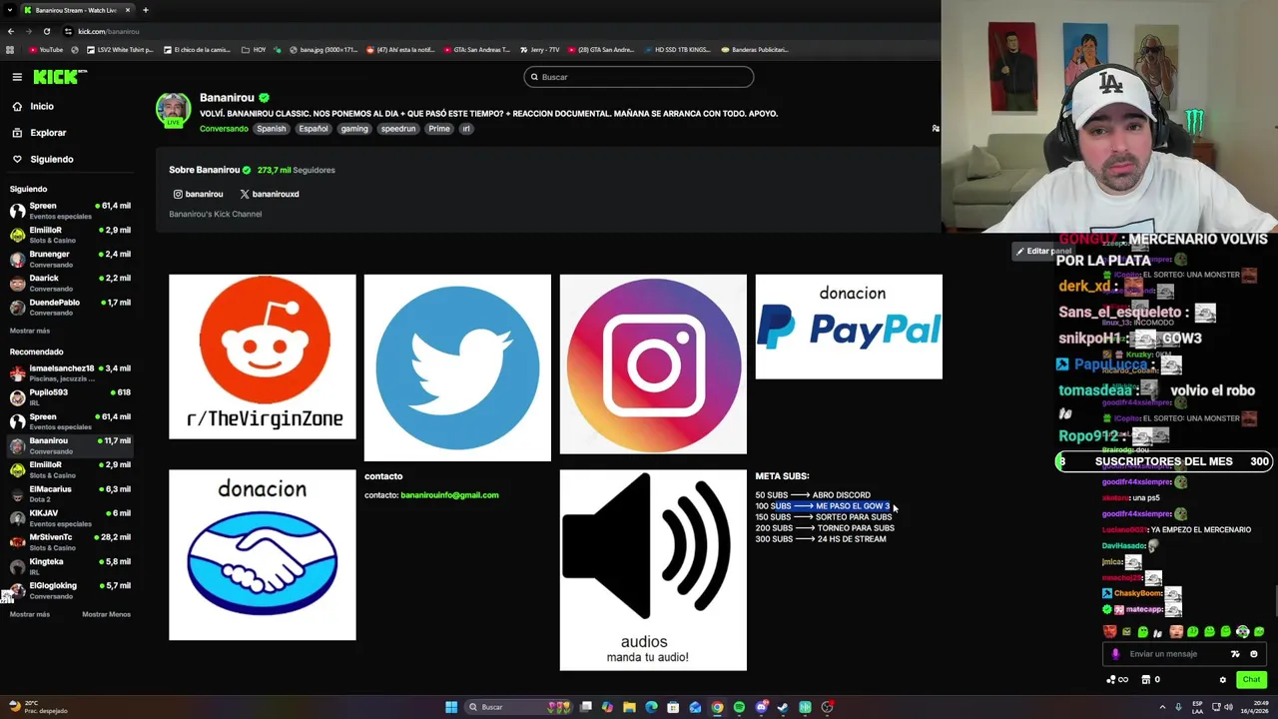
Task: Open ElGlogloking recommended channel
Action: pyautogui.click(x=70, y=589)
